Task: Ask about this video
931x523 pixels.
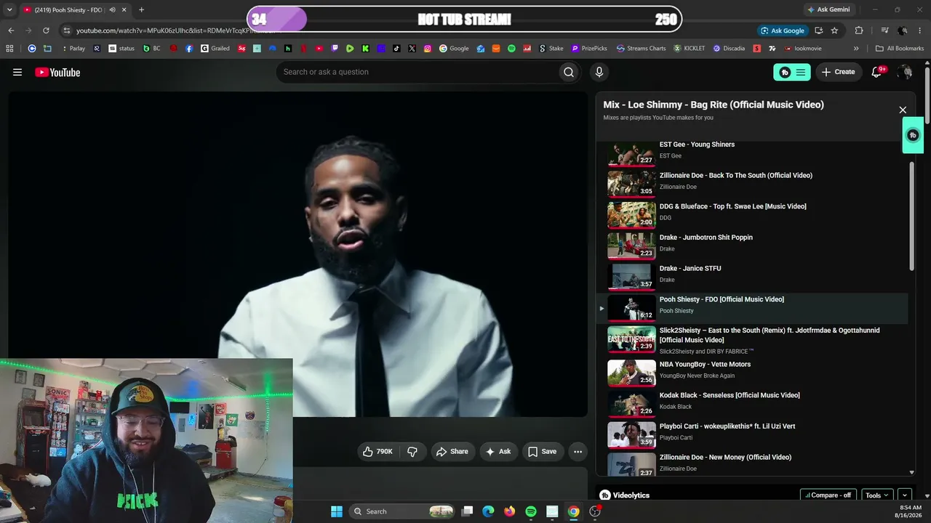Action: click(498, 451)
